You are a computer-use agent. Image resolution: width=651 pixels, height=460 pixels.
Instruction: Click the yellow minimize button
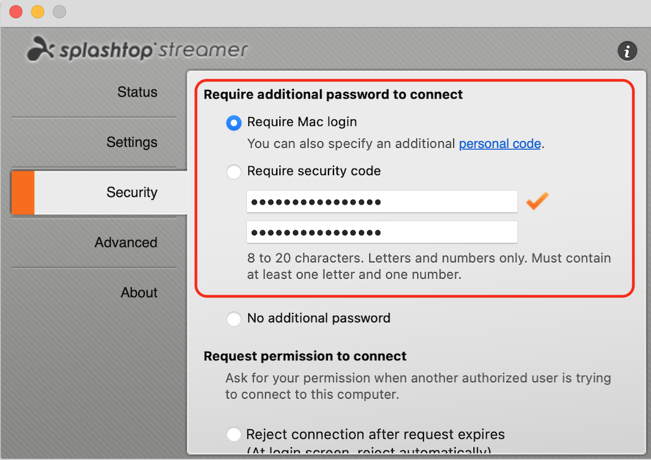[37, 11]
